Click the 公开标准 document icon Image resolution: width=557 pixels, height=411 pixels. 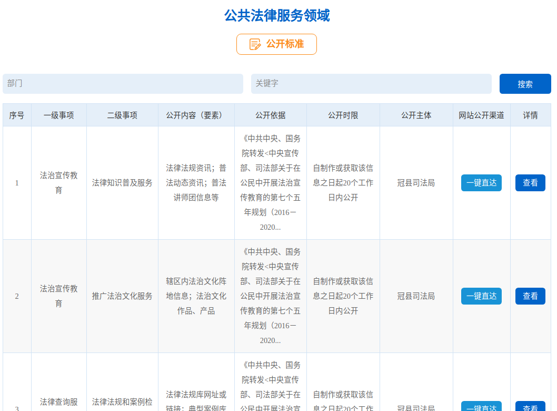pos(255,44)
